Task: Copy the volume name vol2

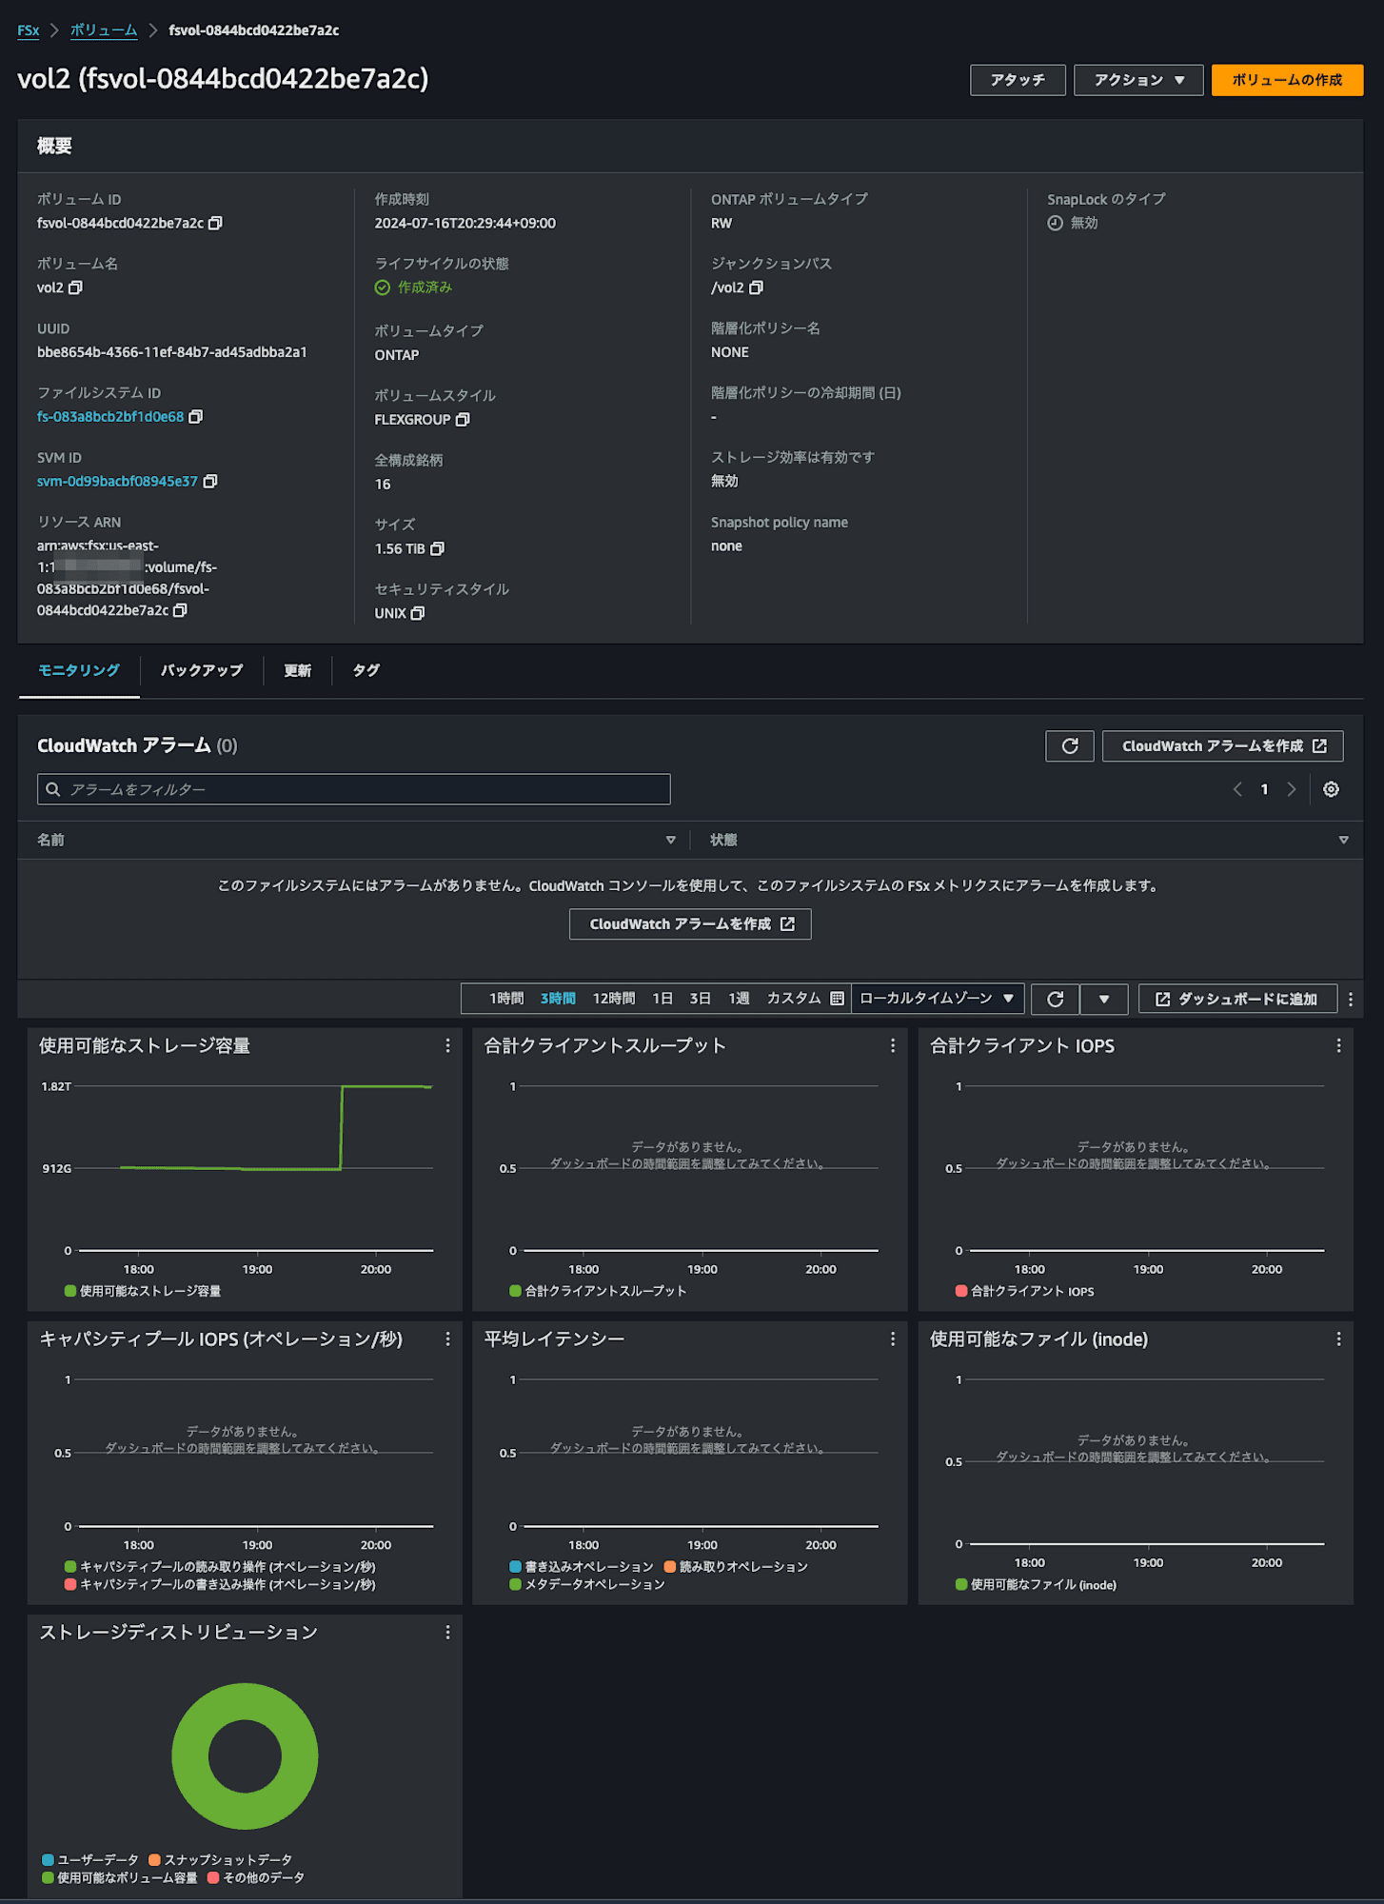Action: pyautogui.click(x=76, y=288)
